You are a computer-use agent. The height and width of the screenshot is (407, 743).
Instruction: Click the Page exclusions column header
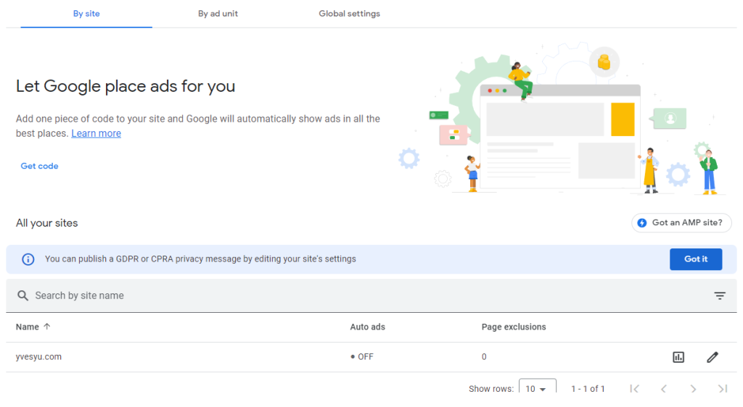point(514,327)
